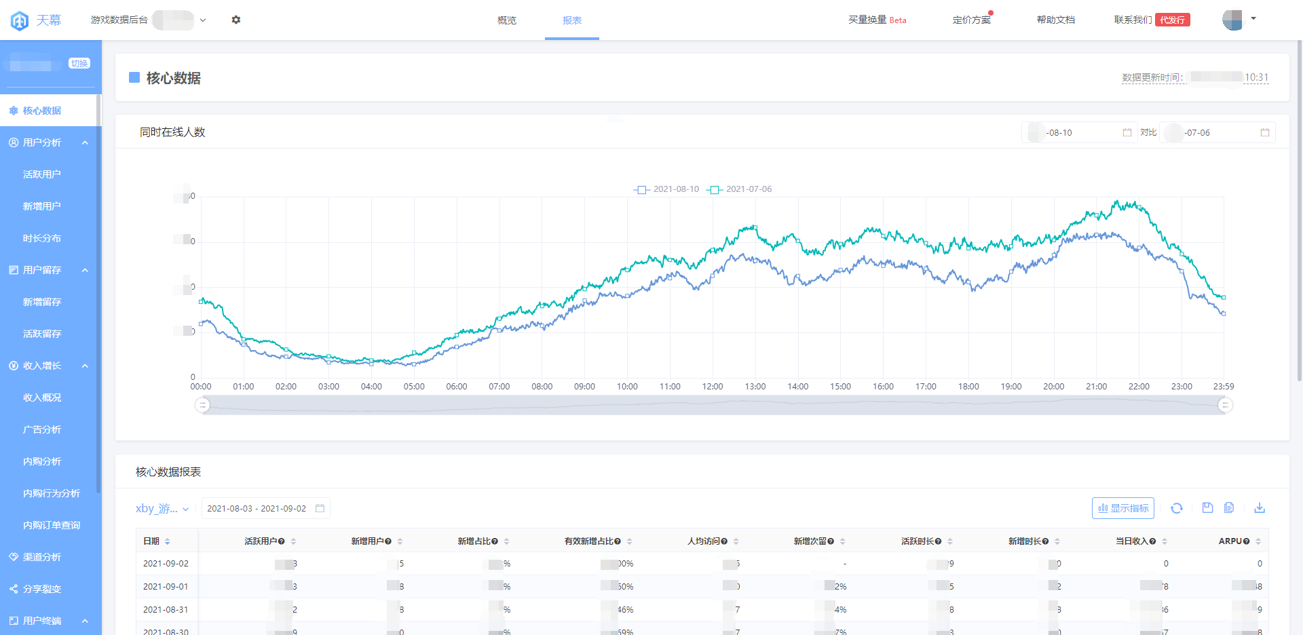Image resolution: width=1303 pixels, height=635 pixels.
Task: Click the help icon beside 新增用户 header
Action: pyautogui.click(x=388, y=541)
